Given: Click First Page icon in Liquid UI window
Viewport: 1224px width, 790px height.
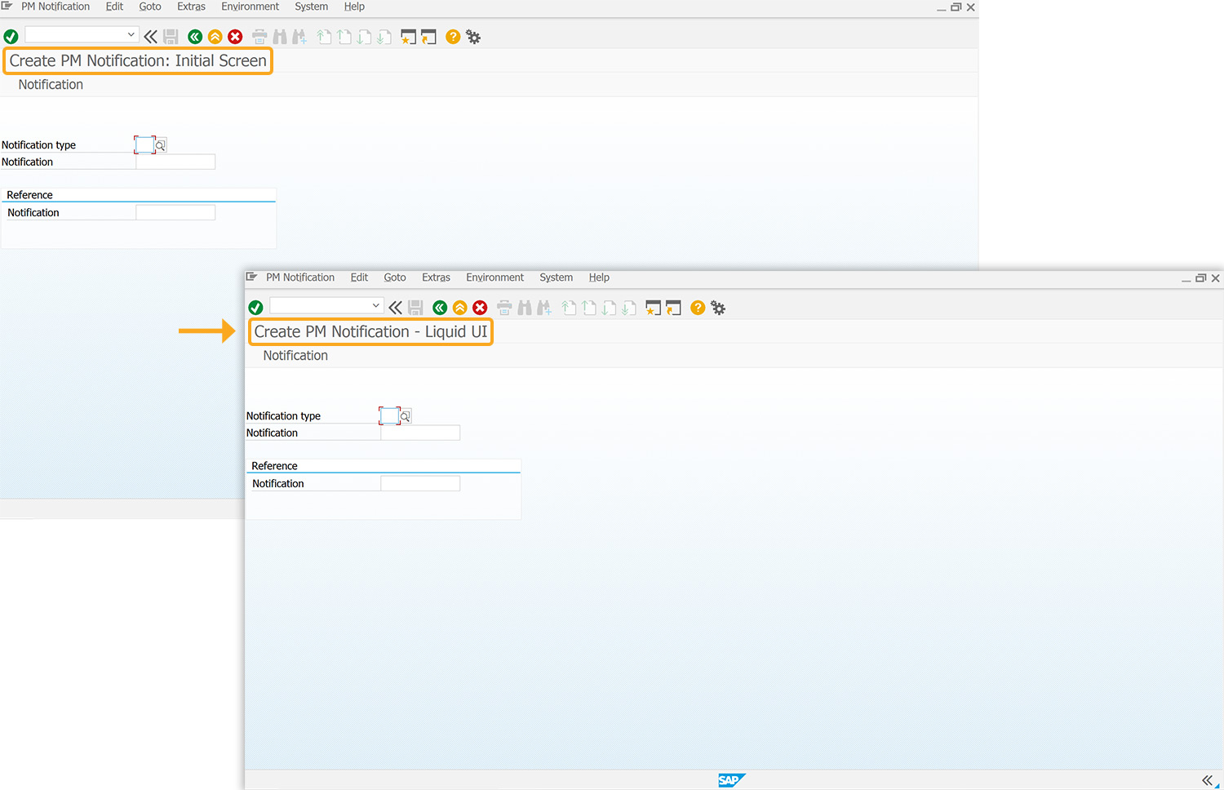Looking at the screenshot, I should click(569, 308).
